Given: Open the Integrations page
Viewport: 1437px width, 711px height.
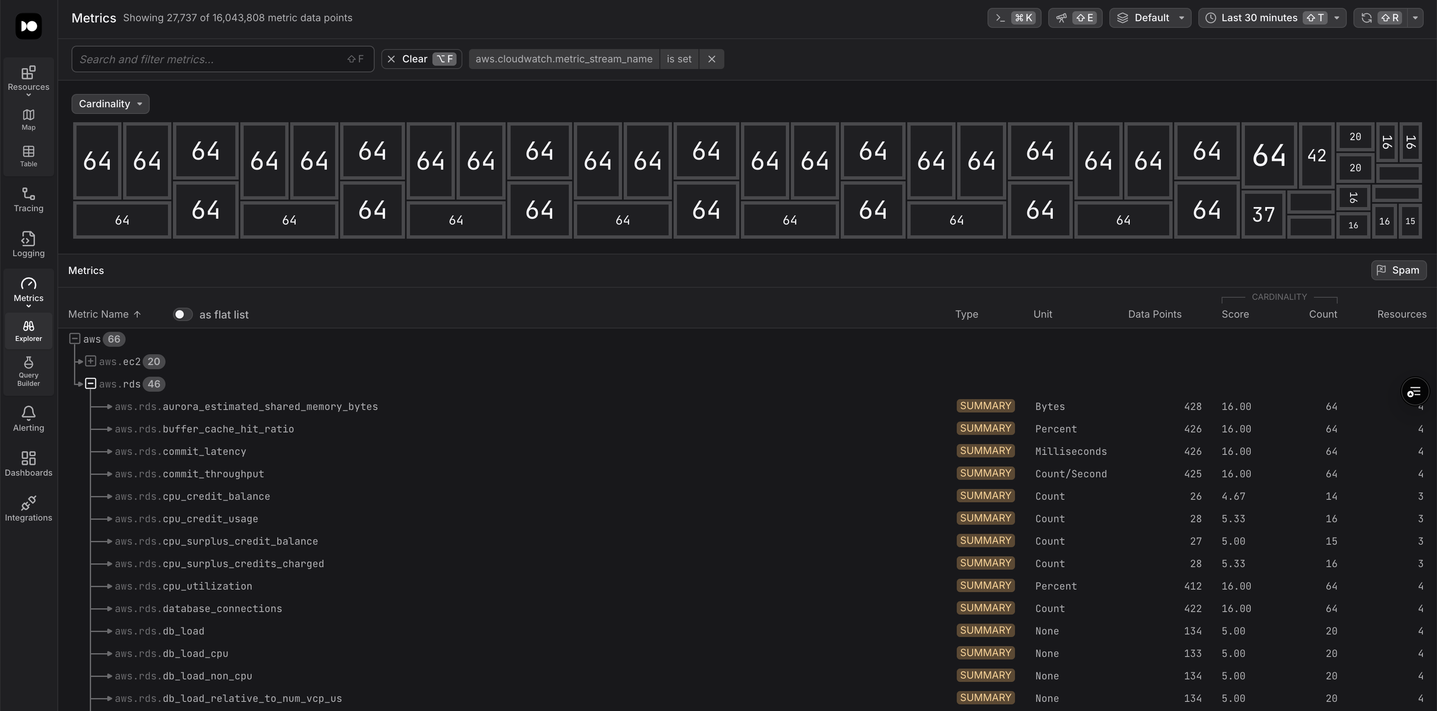Looking at the screenshot, I should point(28,509).
